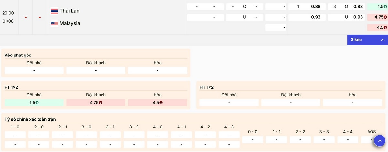Click the 'AOS' score label
388x152 pixels.
pyautogui.click(x=372, y=132)
